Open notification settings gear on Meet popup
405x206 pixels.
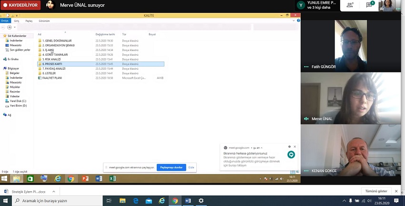point(289,147)
